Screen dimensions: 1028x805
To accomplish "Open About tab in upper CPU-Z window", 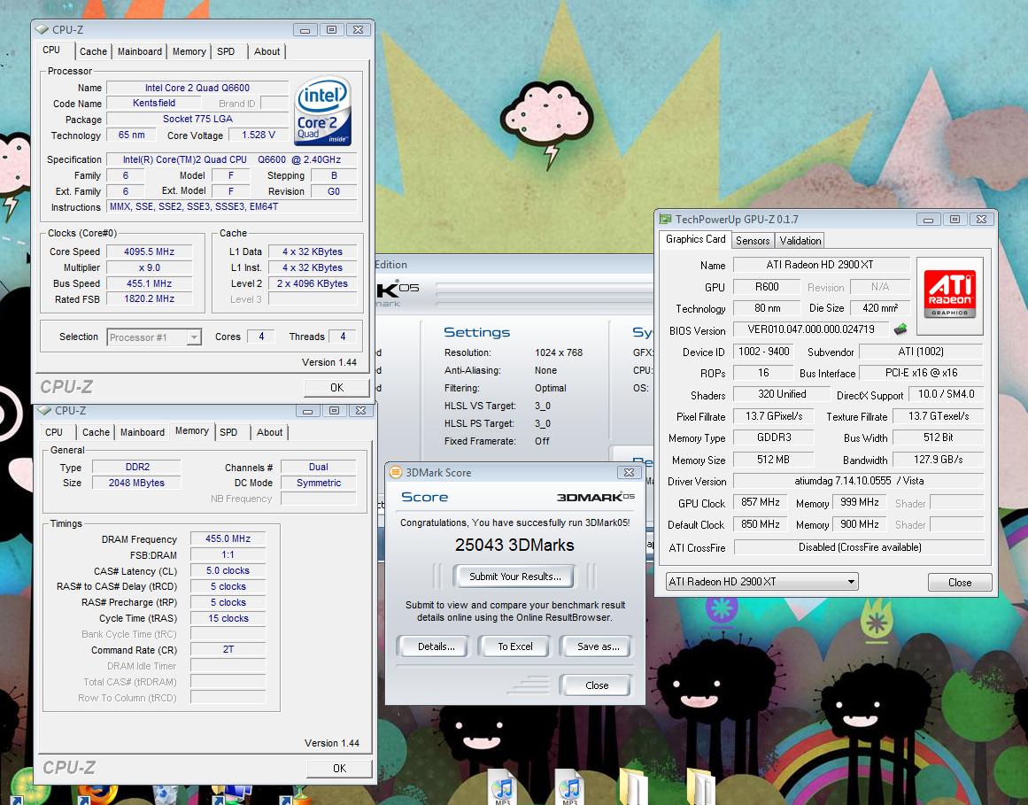I will (267, 51).
